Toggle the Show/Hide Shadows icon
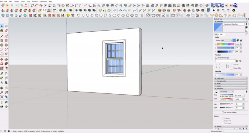This screenshot has height=133, width=249. (216, 92)
